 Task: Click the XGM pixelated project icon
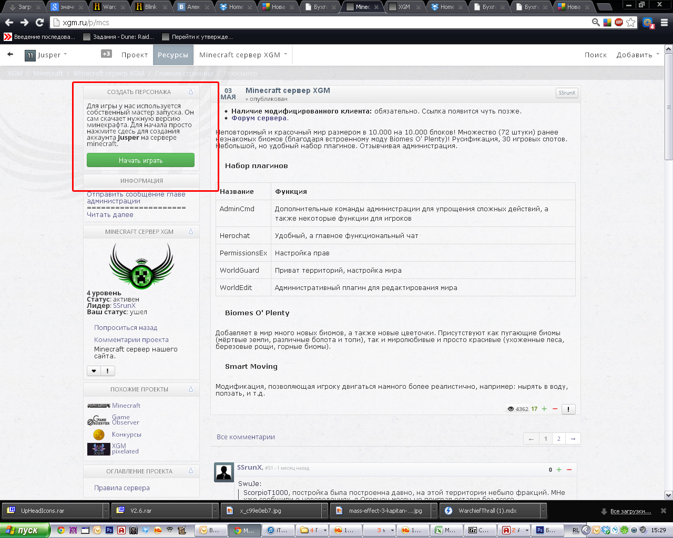tap(99, 449)
